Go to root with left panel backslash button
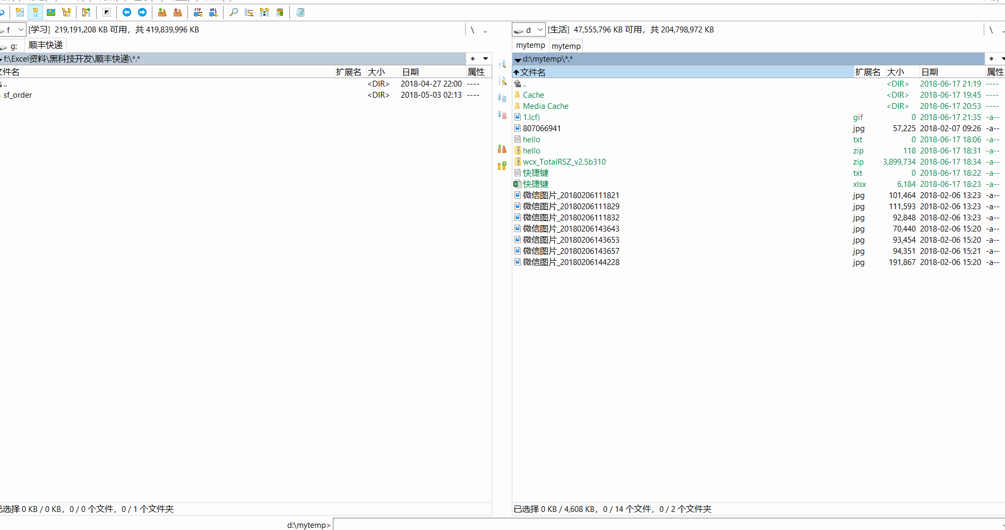Screen dimensions: 1005x530 point(473,30)
